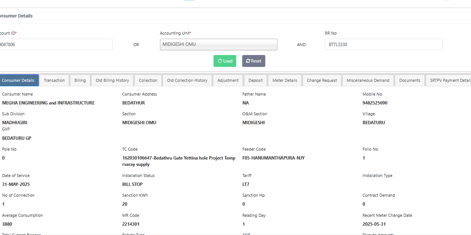Open the Change Request tab
This screenshot has width=471, height=235.
tap(322, 80)
